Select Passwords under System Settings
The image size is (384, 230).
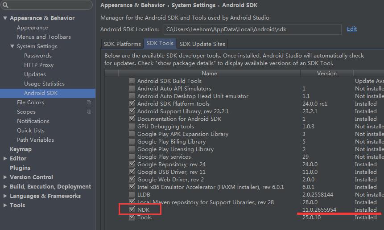tap(38, 56)
